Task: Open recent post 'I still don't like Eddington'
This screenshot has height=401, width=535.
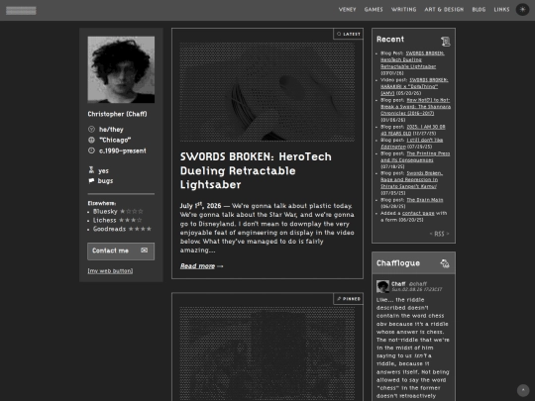Action: (x=411, y=144)
